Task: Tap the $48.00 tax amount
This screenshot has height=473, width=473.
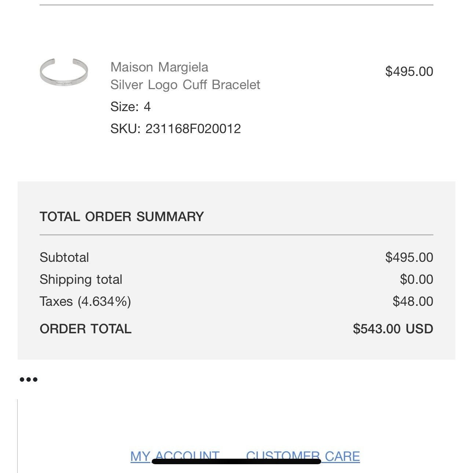Action: pos(413,301)
